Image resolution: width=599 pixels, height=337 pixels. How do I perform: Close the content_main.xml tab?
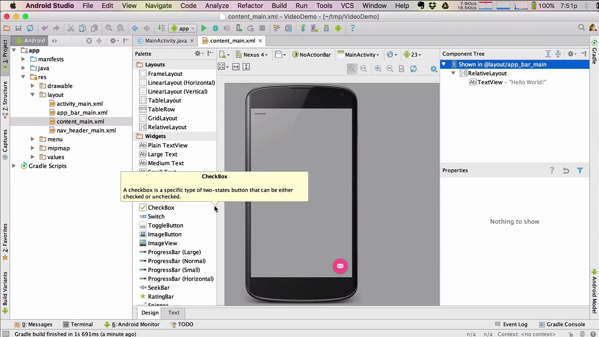tap(260, 41)
